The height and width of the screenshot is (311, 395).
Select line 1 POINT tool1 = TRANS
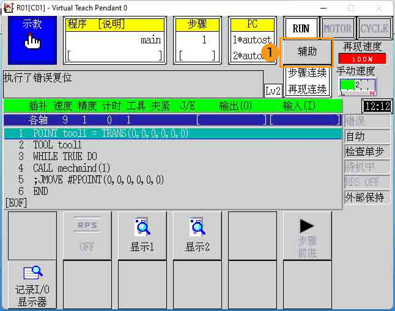coord(173,133)
